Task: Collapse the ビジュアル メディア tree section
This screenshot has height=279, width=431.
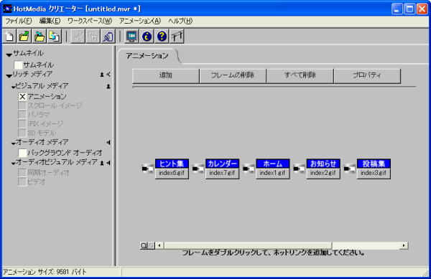Action: point(14,88)
